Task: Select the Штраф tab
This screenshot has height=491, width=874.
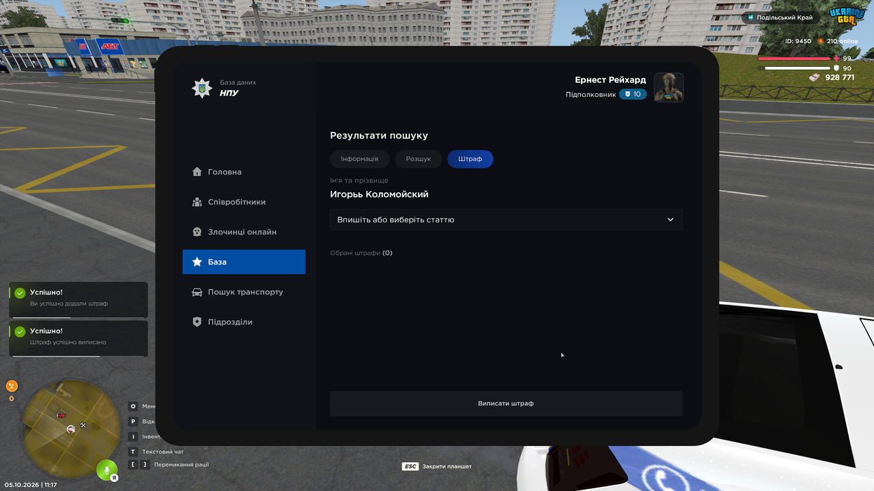Action: click(x=470, y=159)
